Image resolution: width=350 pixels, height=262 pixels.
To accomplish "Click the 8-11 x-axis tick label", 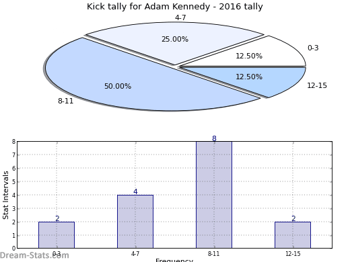I will tap(213, 254).
